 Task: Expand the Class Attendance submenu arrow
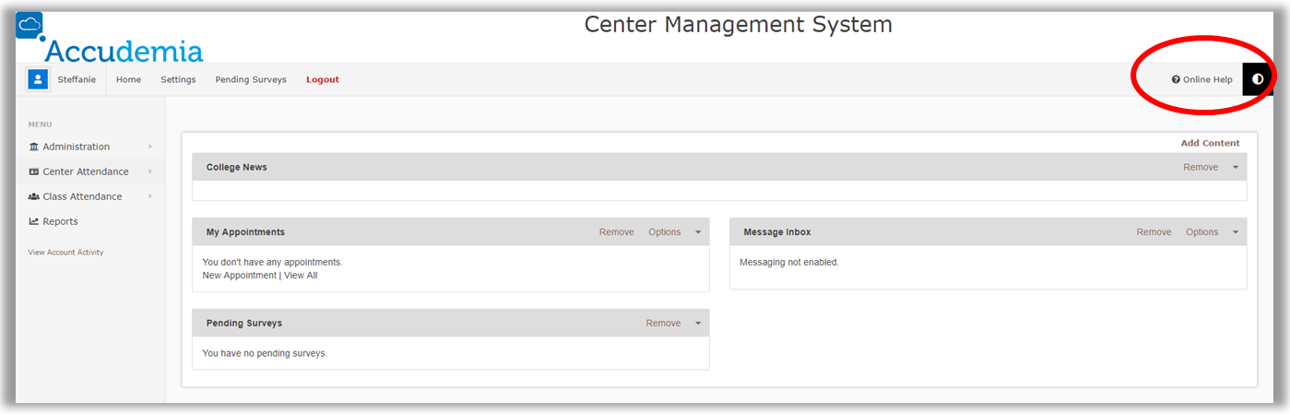(150, 196)
